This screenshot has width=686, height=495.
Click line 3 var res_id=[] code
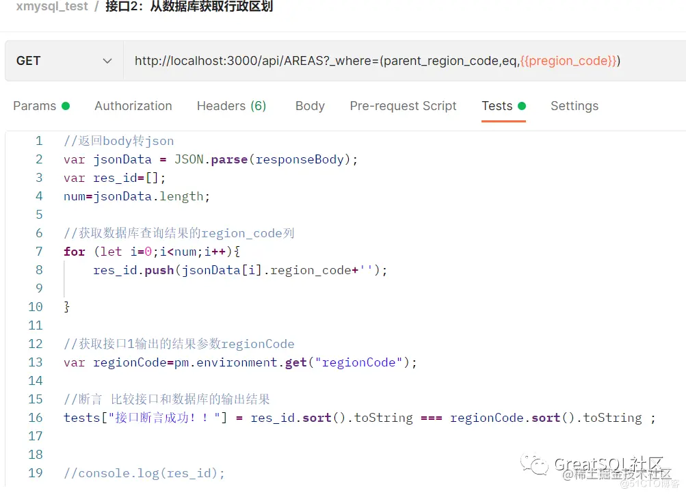coord(115,178)
